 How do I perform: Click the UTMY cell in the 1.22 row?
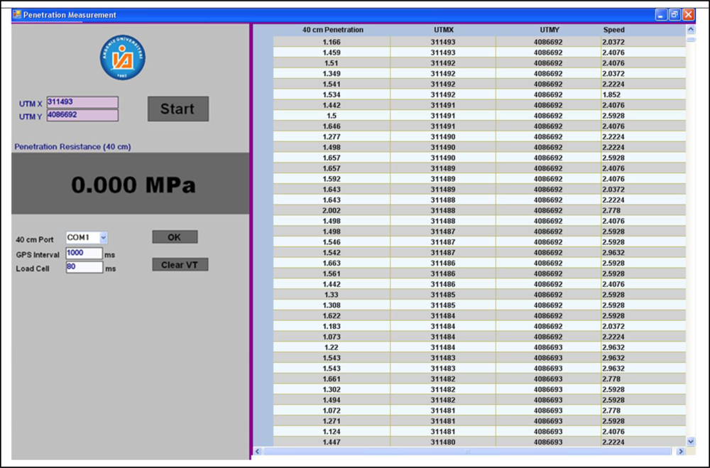[548, 347]
